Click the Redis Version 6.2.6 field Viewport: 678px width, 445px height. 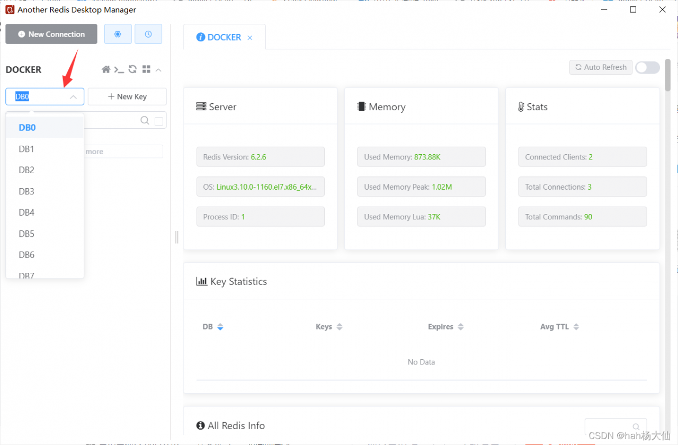click(261, 157)
